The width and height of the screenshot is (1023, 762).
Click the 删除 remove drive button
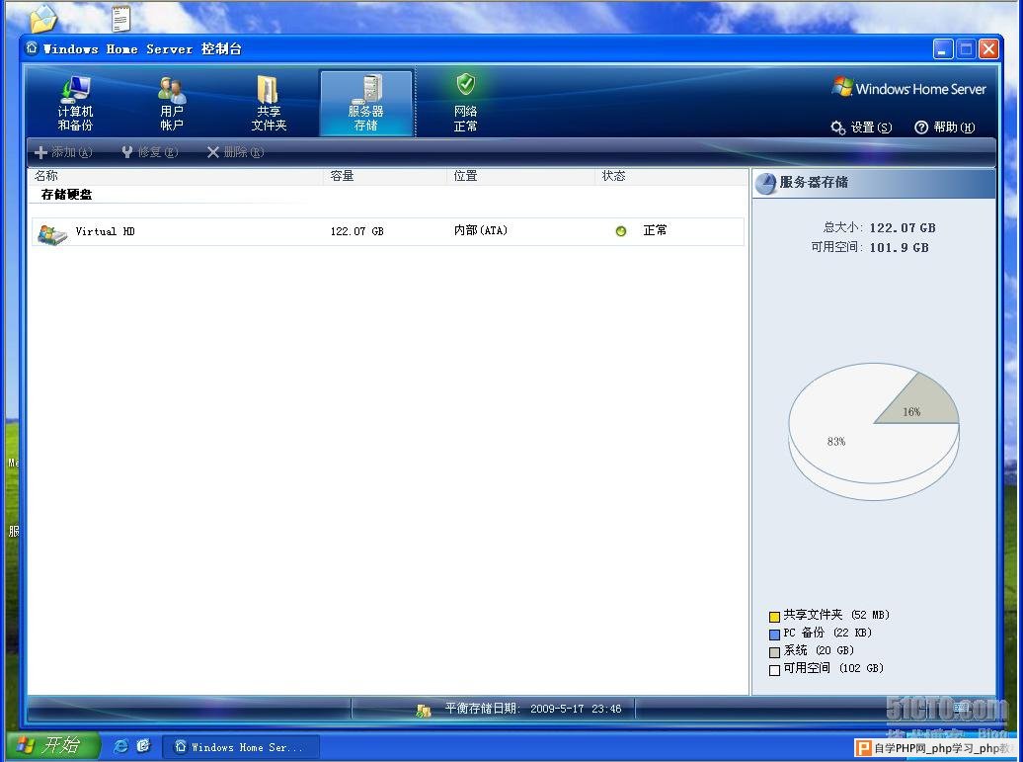point(236,152)
